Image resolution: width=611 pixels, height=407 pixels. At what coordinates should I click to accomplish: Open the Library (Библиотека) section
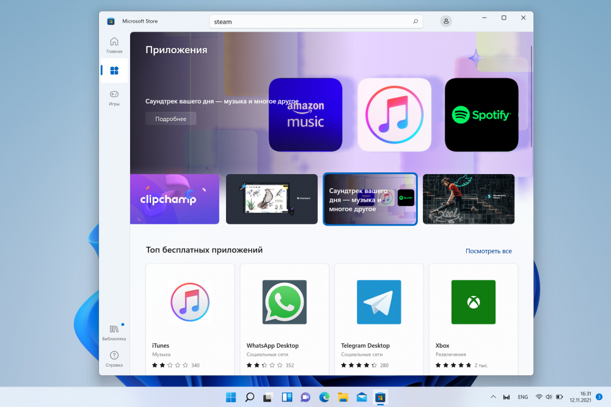pos(114,332)
